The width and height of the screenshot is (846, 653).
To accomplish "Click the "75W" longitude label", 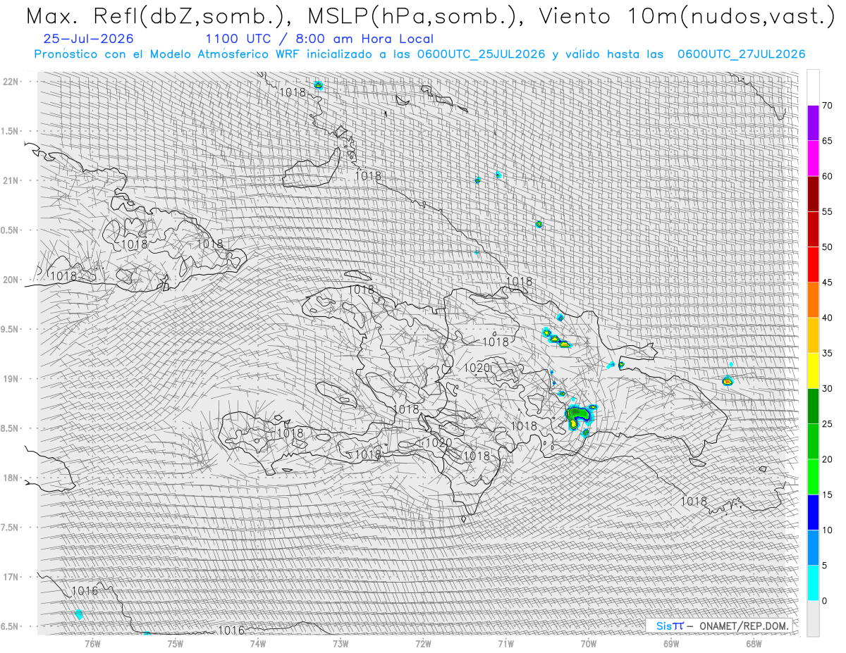I will pyautogui.click(x=175, y=643).
